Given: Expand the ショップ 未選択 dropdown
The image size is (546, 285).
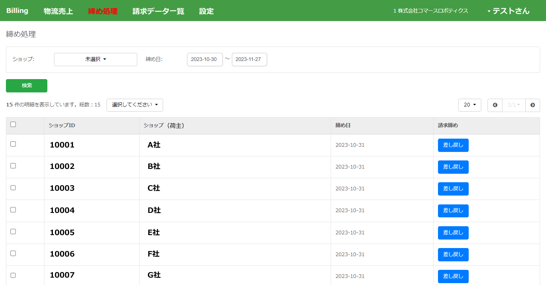Looking at the screenshot, I should pos(95,59).
